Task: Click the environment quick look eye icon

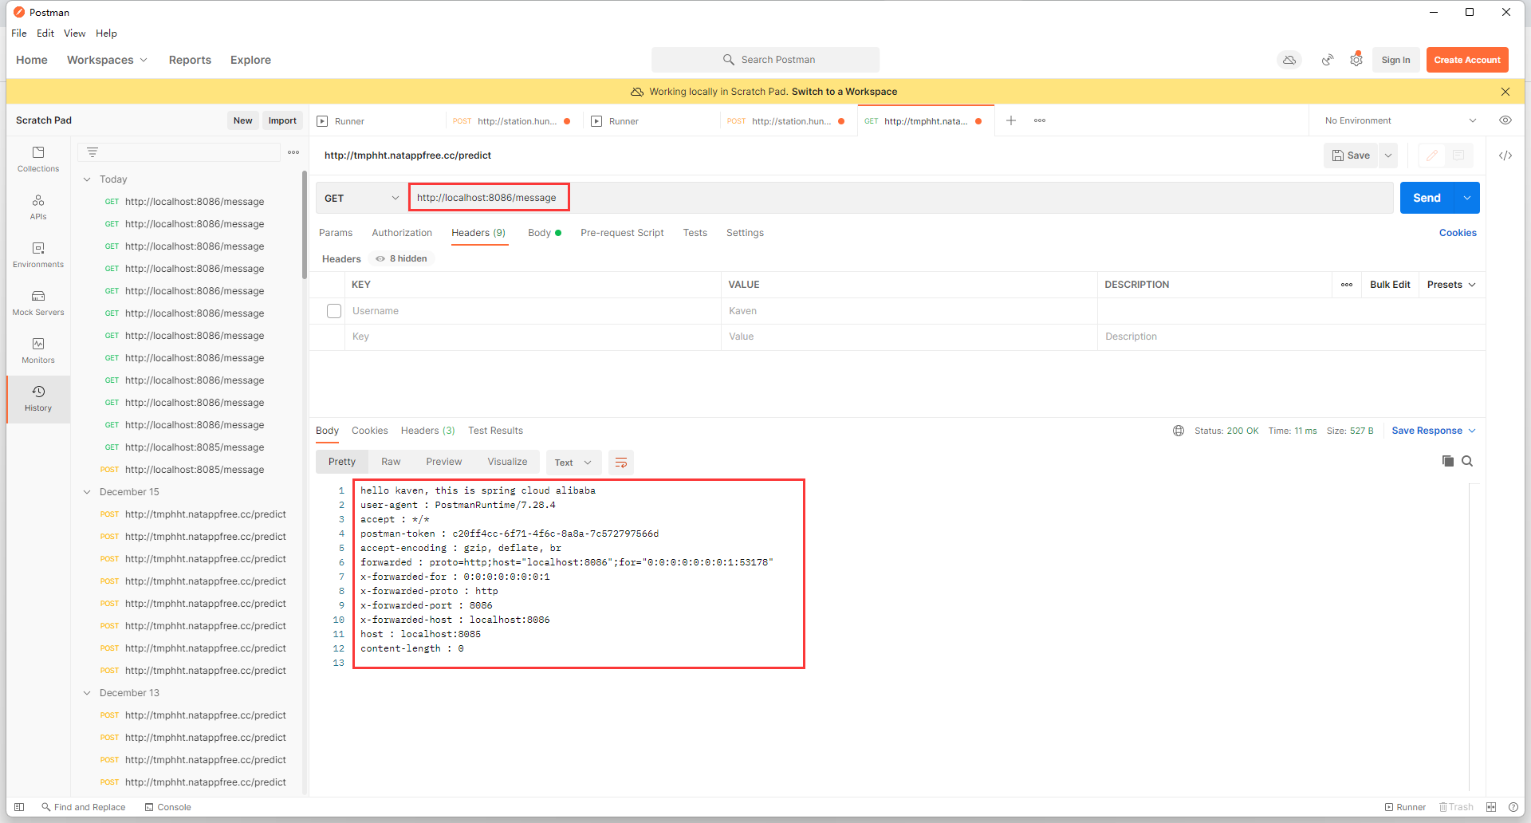Action: (x=1505, y=120)
